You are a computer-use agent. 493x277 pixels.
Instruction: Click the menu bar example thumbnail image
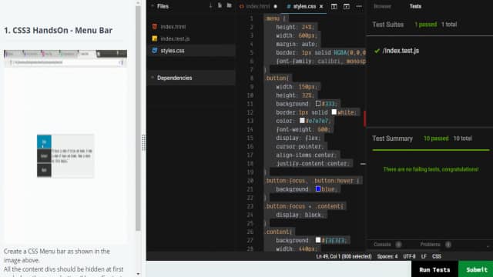coord(65,145)
